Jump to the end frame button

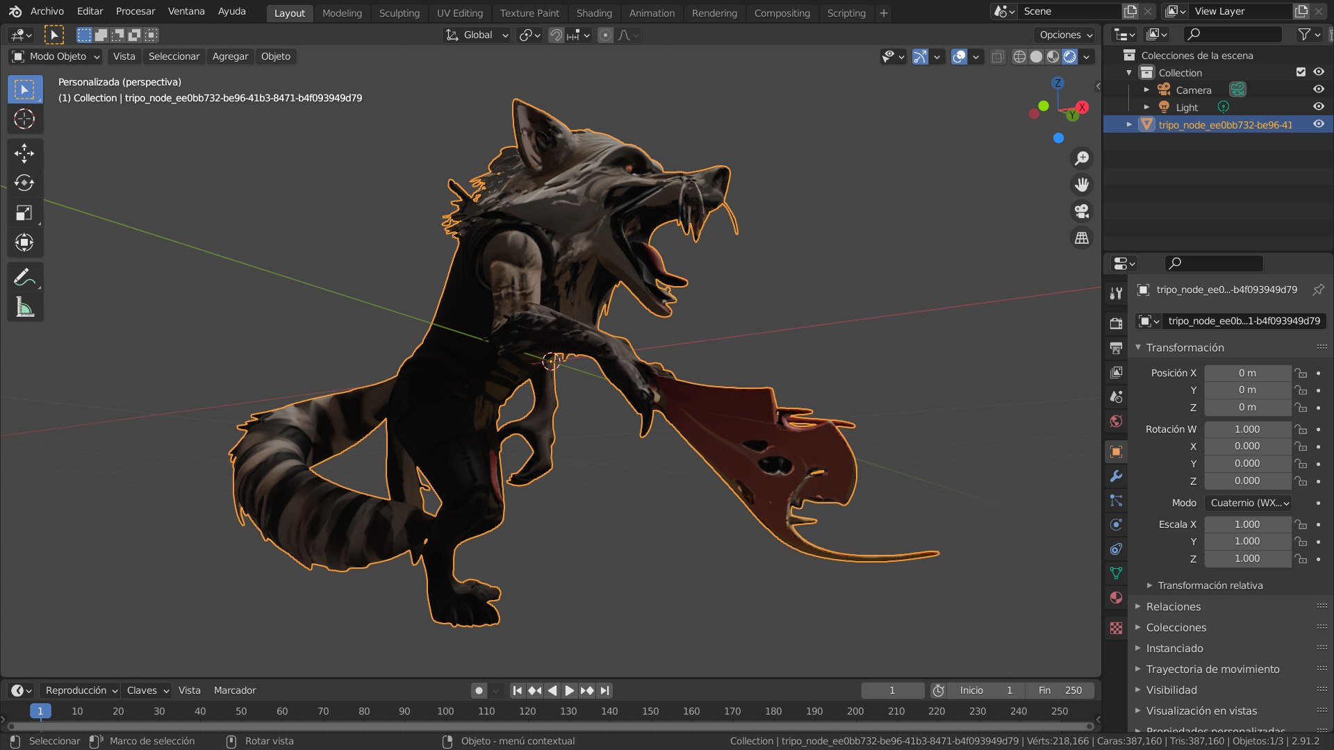pos(604,690)
